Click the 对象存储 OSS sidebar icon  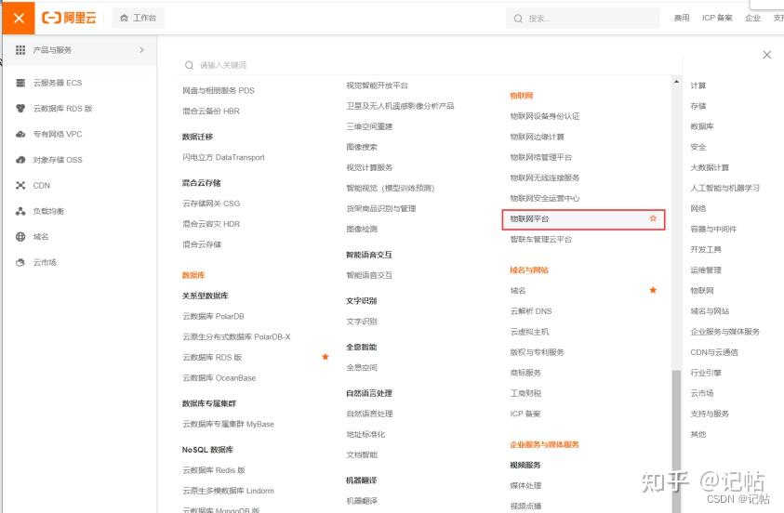pyautogui.click(x=20, y=160)
